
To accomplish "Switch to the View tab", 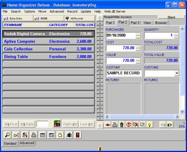I will click(147, 23).
